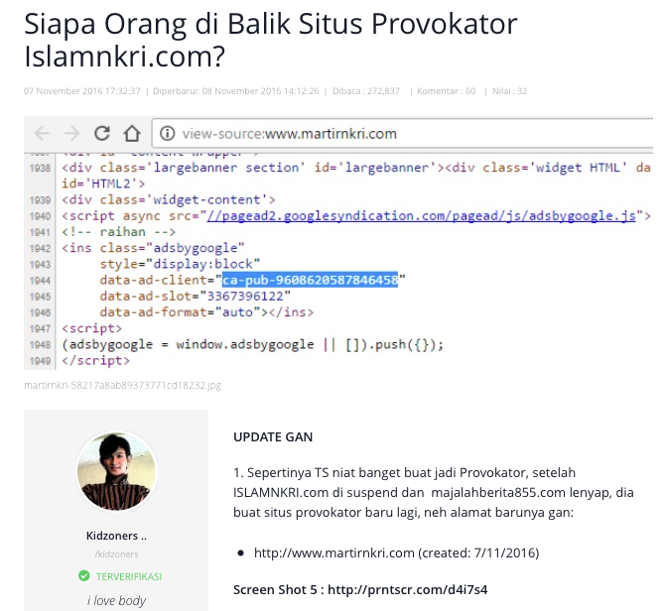Click the green verified checkmark icon

coord(84,576)
